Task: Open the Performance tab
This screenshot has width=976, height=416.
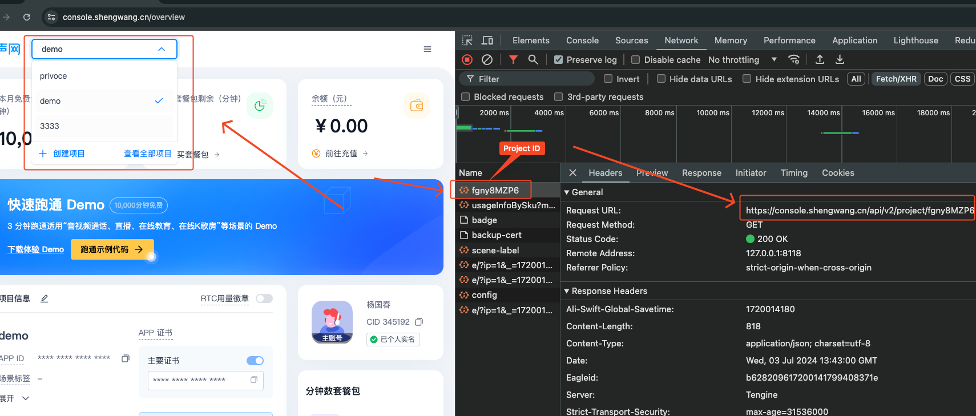Action: tap(789, 41)
